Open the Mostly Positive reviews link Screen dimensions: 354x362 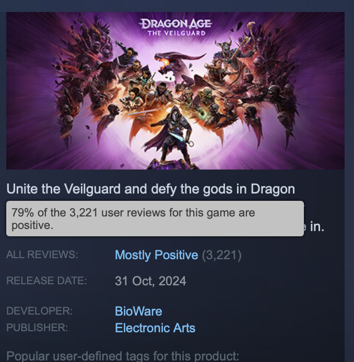click(x=157, y=255)
